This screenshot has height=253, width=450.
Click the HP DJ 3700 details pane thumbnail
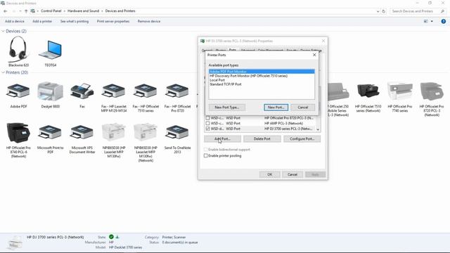[x=14, y=242]
